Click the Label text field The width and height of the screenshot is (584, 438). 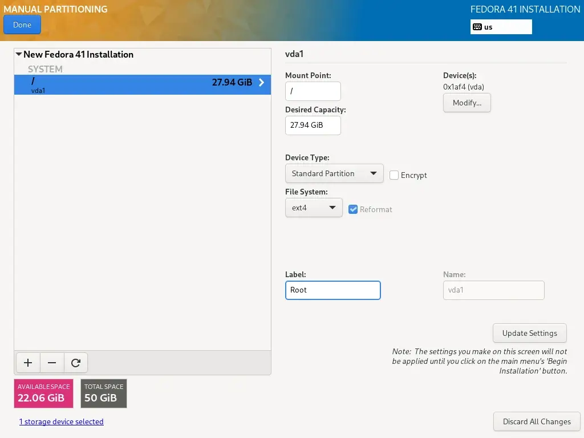332,290
